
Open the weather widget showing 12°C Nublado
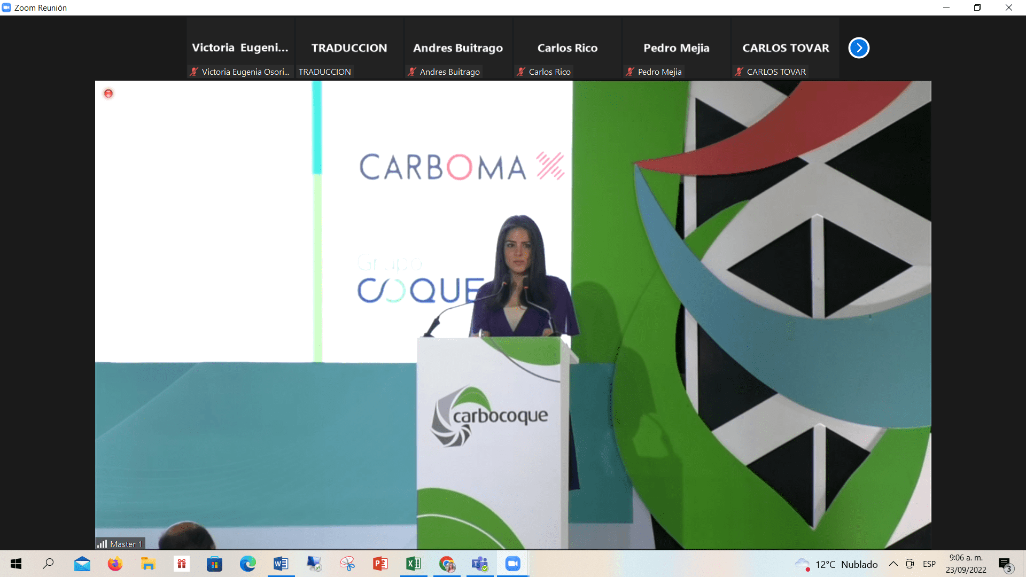[x=836, y=564]
